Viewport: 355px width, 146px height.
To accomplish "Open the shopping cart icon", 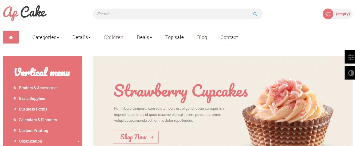I will tap(328, 14).
